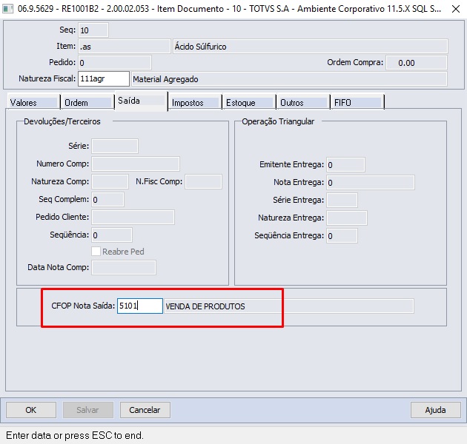Click the Seq field showing 10
Screen dimensions: 467x444
click(x=93, y=30)
